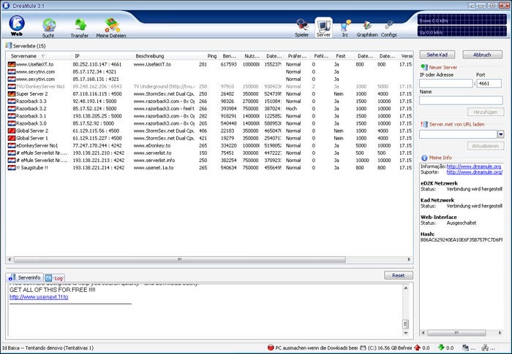Open the Irc chat icon
The height and width of the screenshot is (354, 512).
[345, 28]
